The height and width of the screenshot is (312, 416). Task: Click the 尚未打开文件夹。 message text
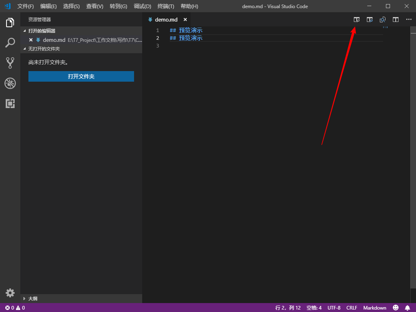coord(48,62)
